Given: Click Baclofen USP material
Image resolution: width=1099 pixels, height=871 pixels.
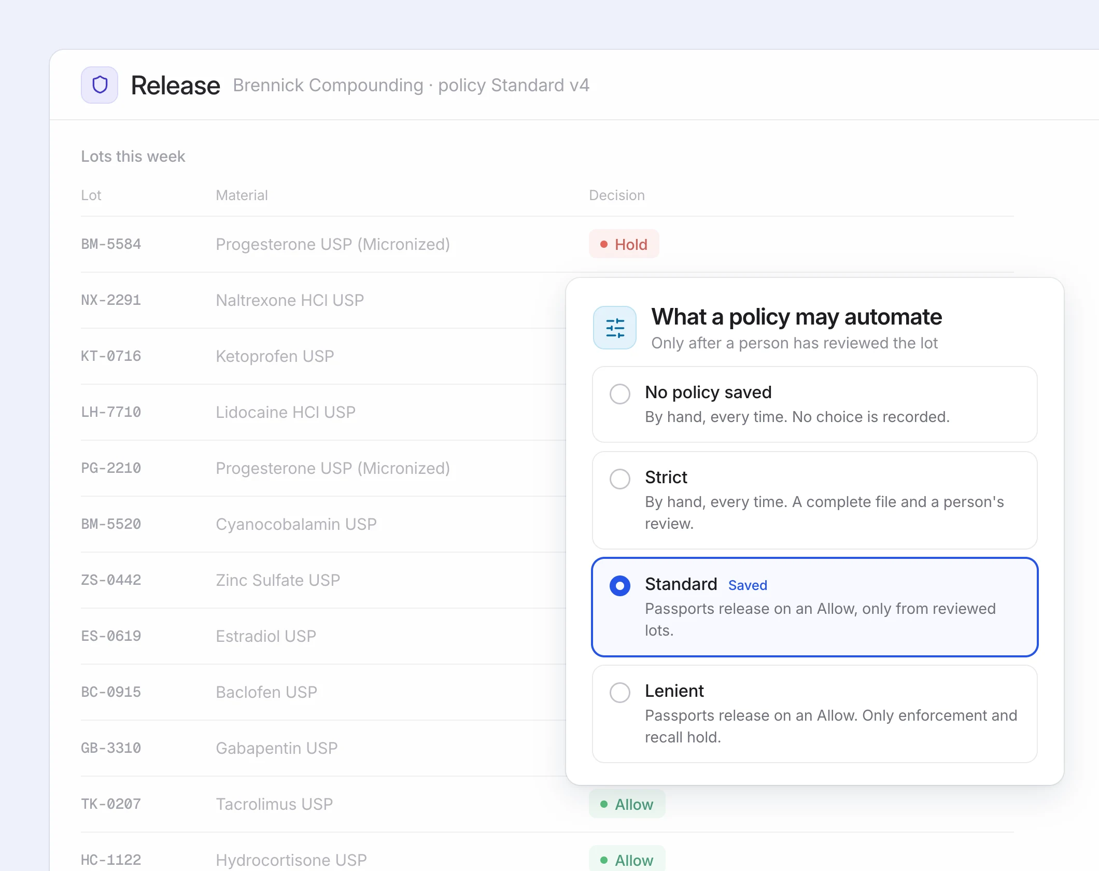Looking at the screenshot, I should (267, 692).
